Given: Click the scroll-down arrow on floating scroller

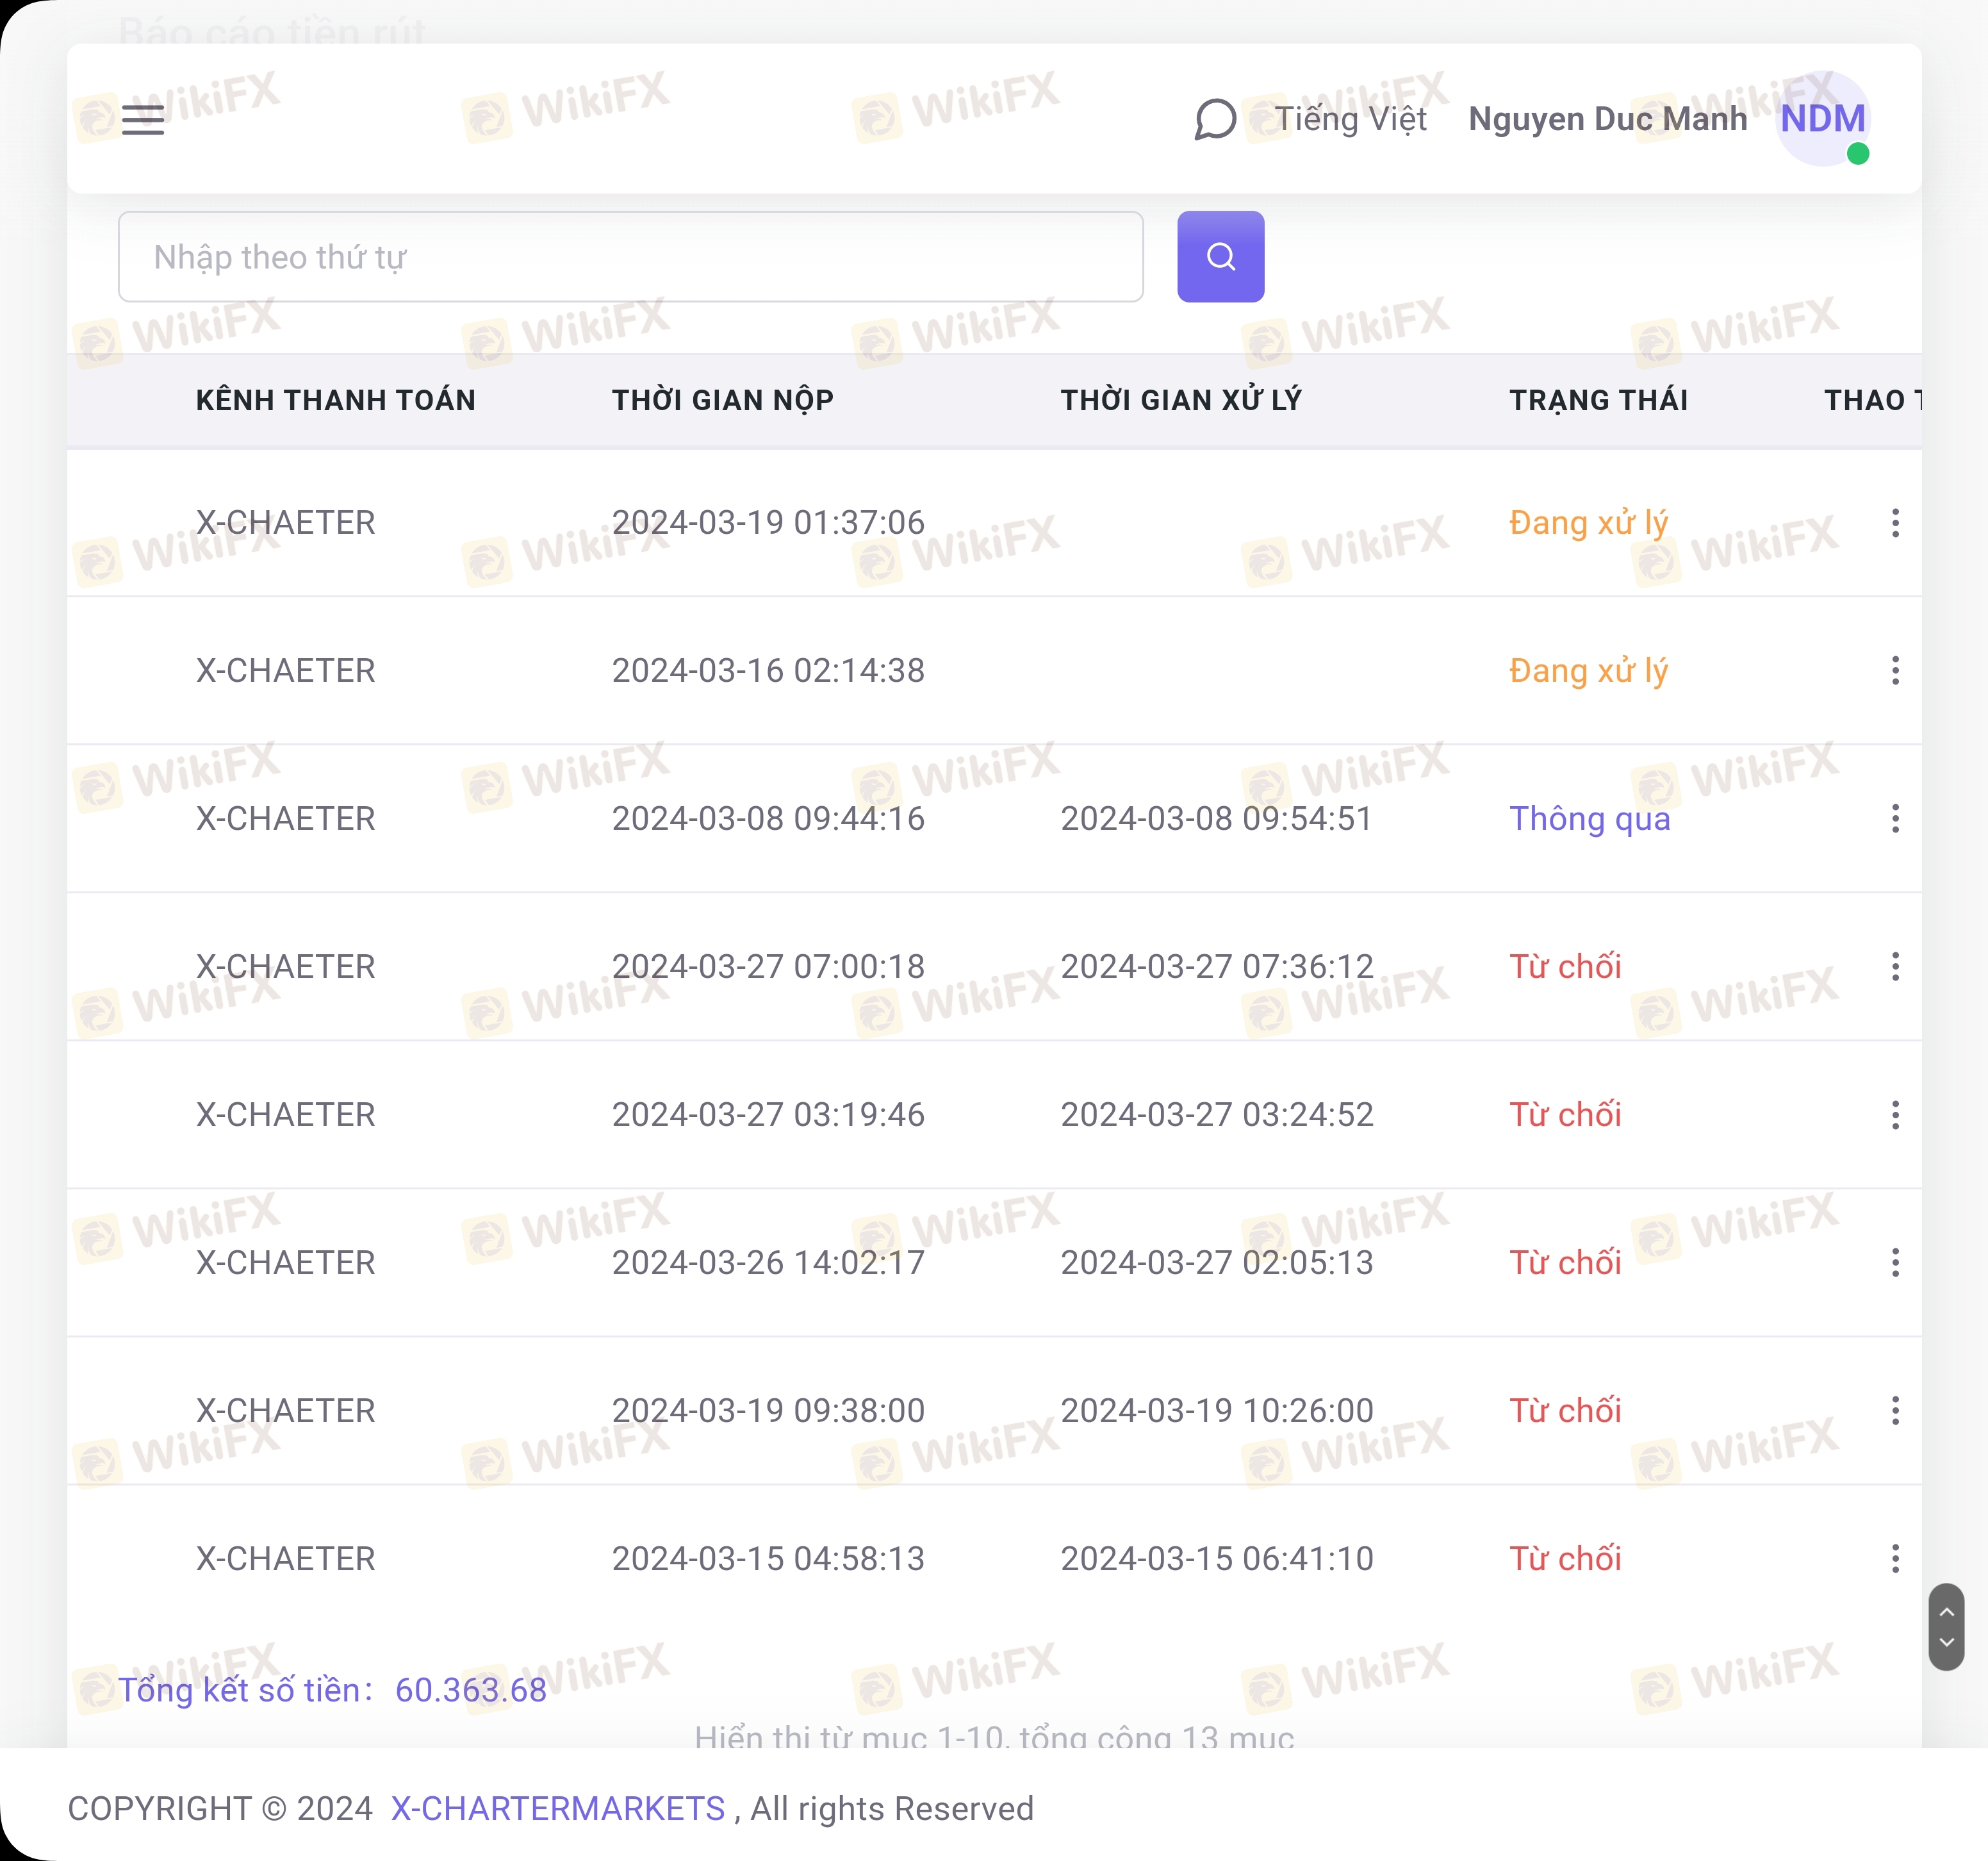Looking at the screenshot, I should [x=1946, y=1643].
